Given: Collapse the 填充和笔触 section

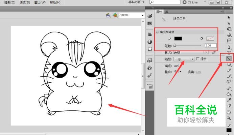Looking at the screenshot, I should (x=157, y=32).
